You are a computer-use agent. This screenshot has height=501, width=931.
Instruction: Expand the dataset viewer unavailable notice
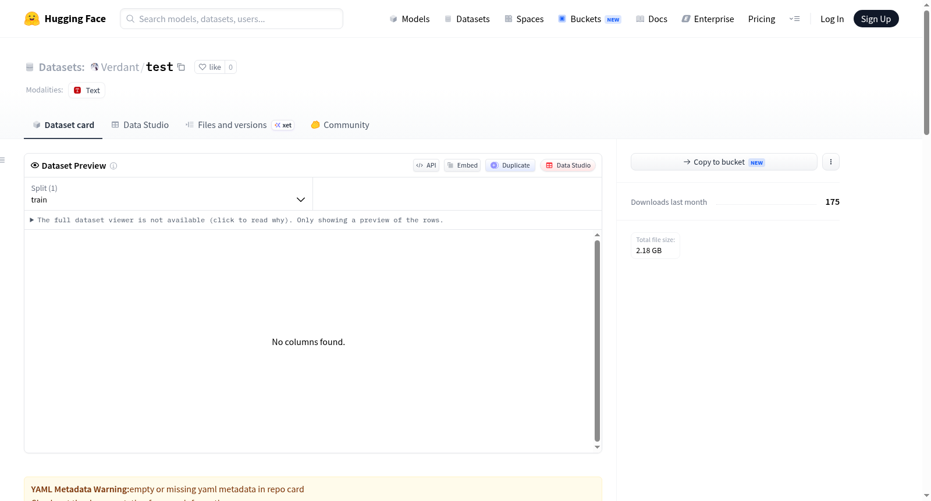(x=237, y=220)
